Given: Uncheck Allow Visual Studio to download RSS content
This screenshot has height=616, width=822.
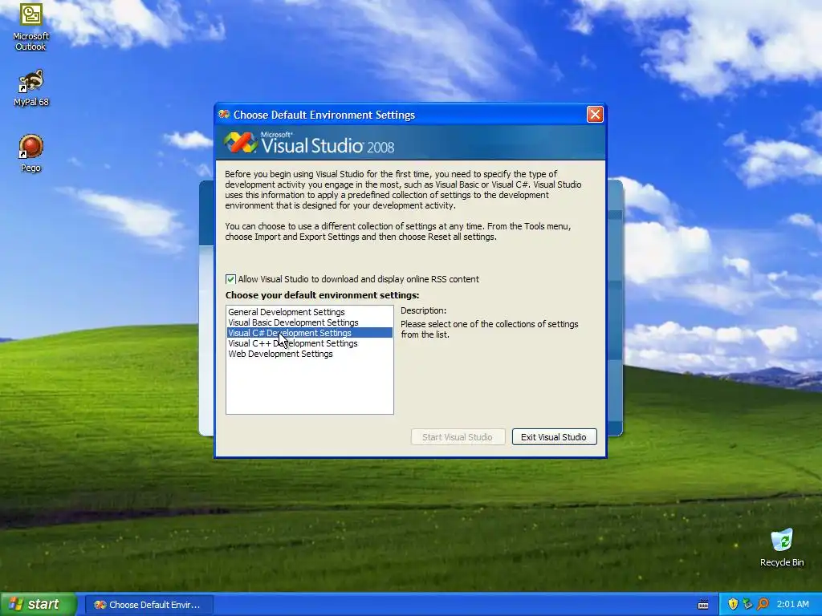Looking at the screenshot, I should tap(230, 279).
